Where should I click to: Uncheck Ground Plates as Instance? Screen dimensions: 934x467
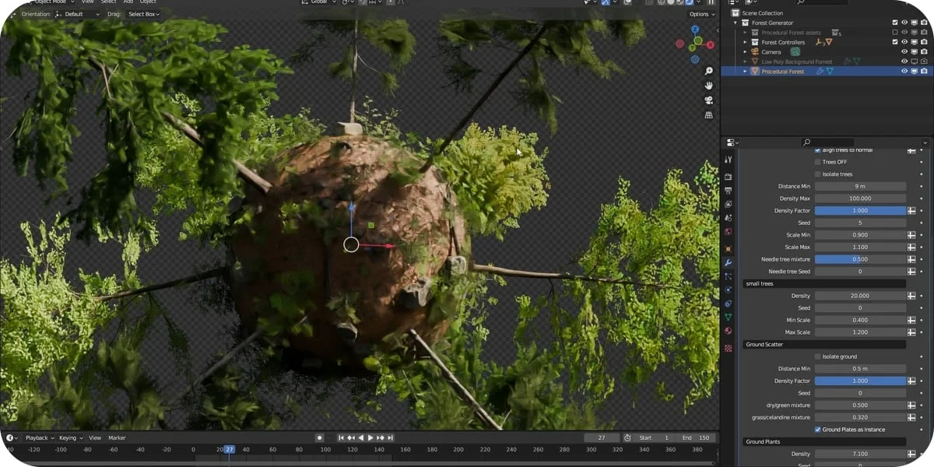coord(816,429)
